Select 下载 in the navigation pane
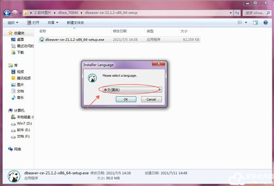Image resolution: width=274 pixels, height=186 pixels. coord(18,52)
